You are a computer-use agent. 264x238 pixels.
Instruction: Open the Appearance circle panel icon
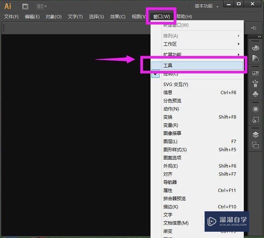255,109
